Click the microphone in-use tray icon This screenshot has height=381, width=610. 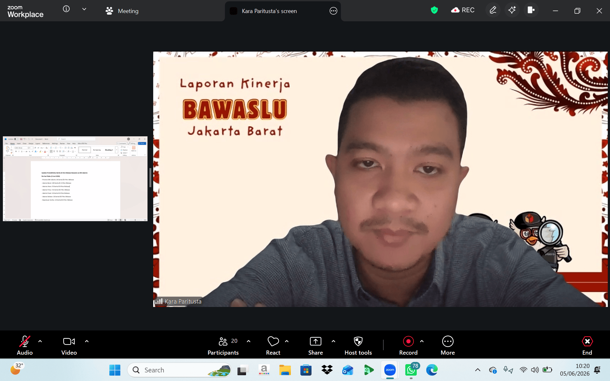[508, 370]
